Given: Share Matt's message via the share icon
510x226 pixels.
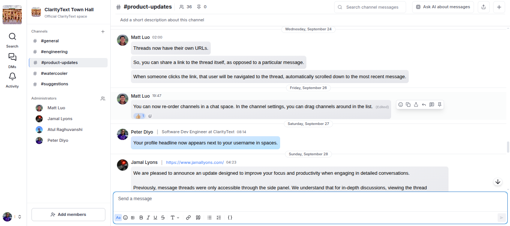Looking at the screenshot, I should 415,104.
